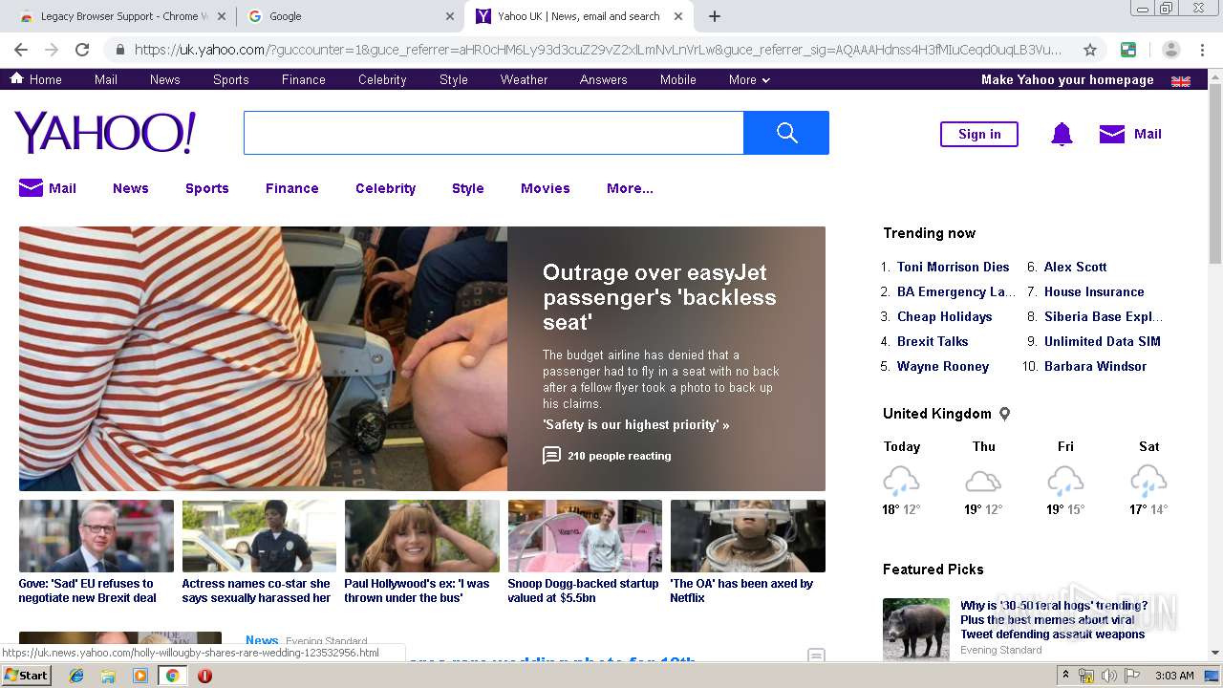Click the location pin next to United Kingdom
This screenshot has width=1223, height=688.
pyautogui.click(x=1004, y=414)
